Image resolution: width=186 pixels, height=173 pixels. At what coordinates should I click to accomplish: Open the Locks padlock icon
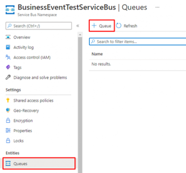[8, 140]
